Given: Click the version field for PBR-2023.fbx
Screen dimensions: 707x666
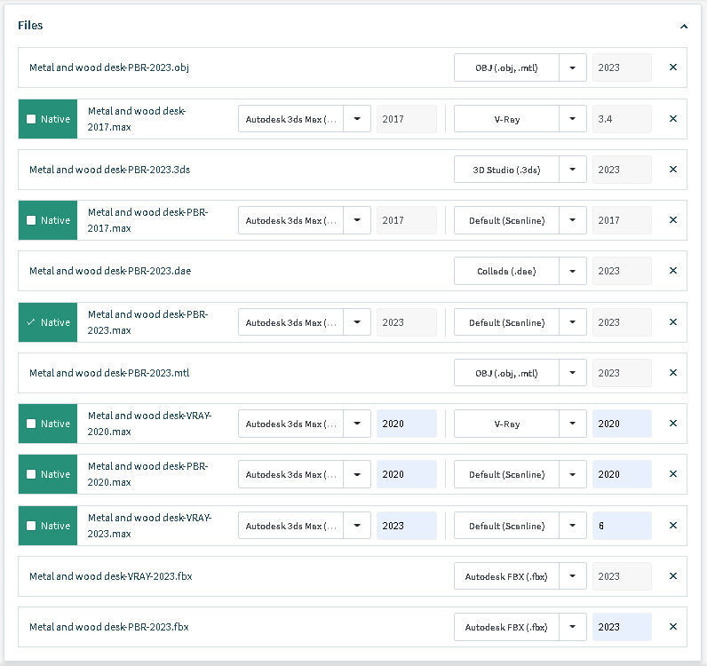Looking at the screenshot, I should click(622, 627).
